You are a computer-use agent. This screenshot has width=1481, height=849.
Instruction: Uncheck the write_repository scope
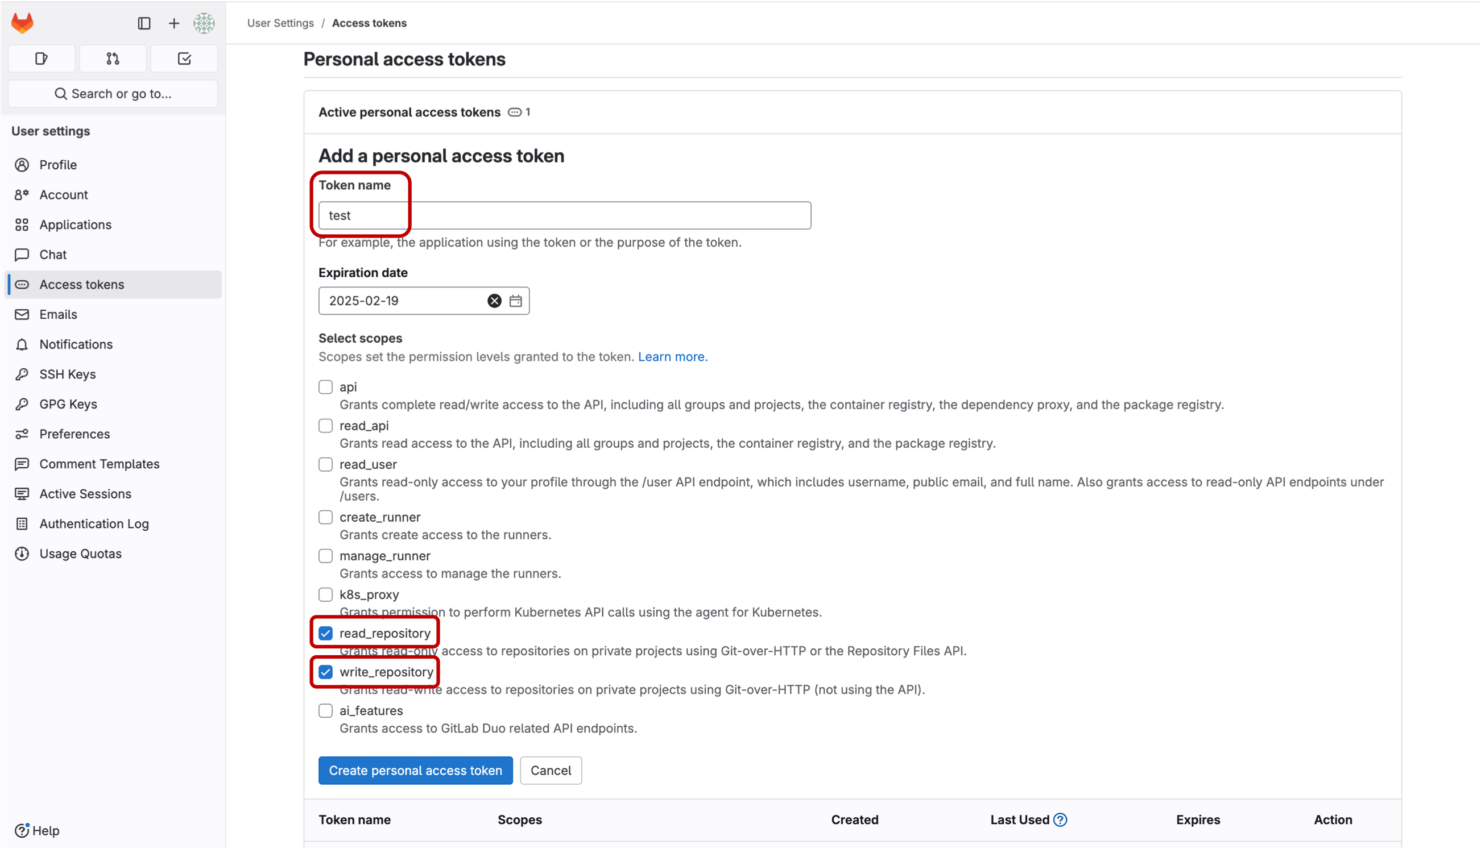tap(326, 672)
